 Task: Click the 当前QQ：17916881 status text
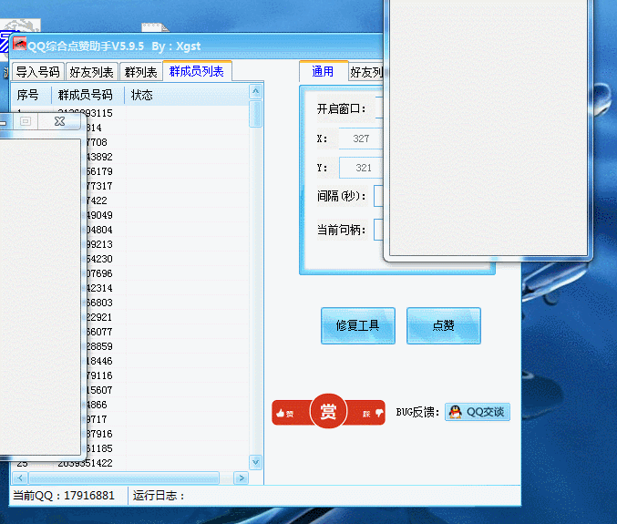click(x=64, y=495)
